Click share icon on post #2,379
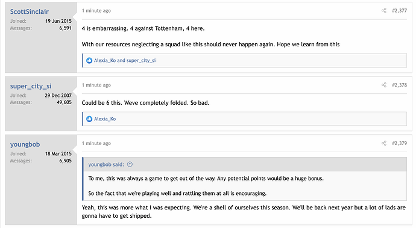416x228 pixels. (x=383, y=143)
